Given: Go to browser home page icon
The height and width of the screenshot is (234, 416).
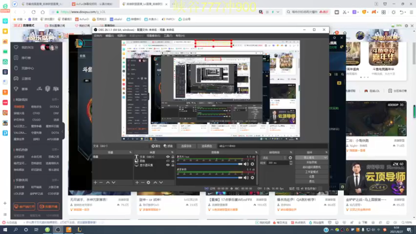Looking at the screenshot, I should pos(43,12).
